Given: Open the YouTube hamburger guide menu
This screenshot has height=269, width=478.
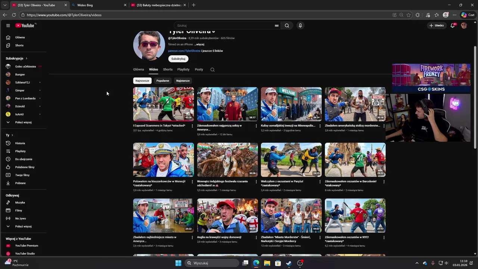Looking at the screenshot, I should [x=8, y=25].
